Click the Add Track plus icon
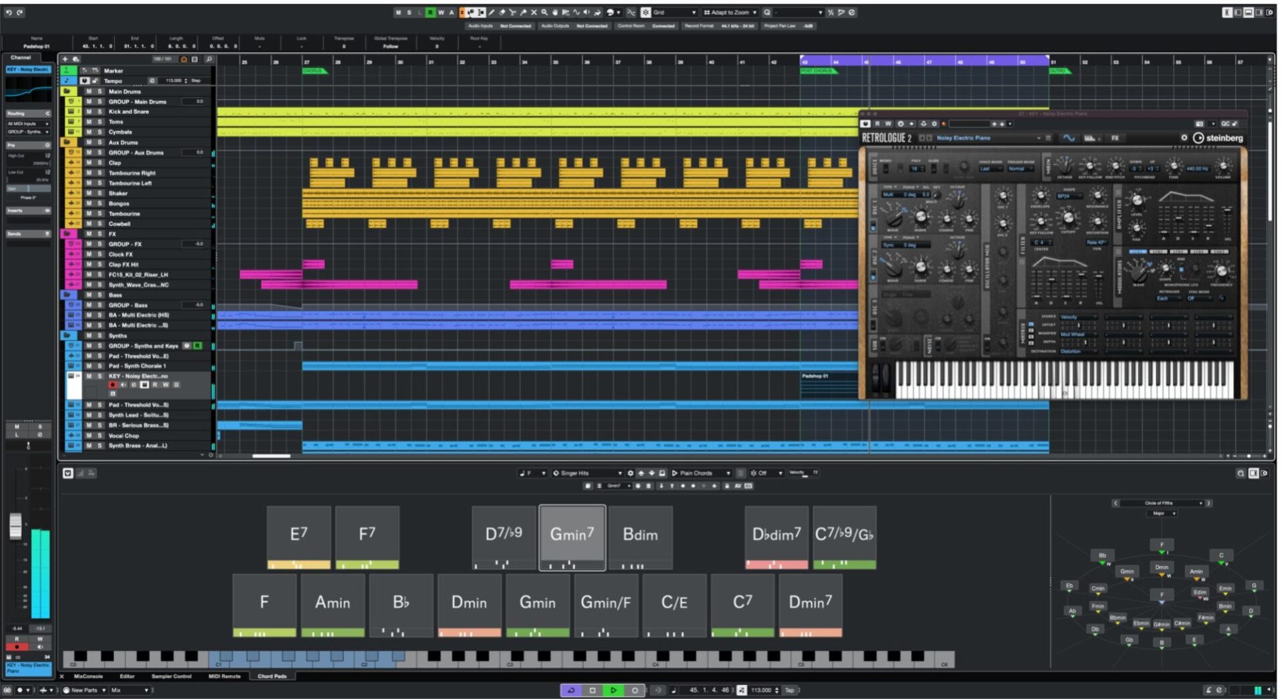This screenshot has width=1284, height=699. point(65,59)
